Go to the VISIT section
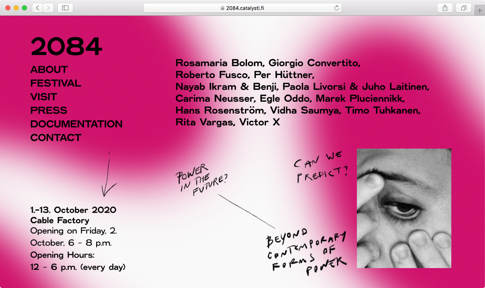The height and width of the screenshot is (288, 485). 44,96
